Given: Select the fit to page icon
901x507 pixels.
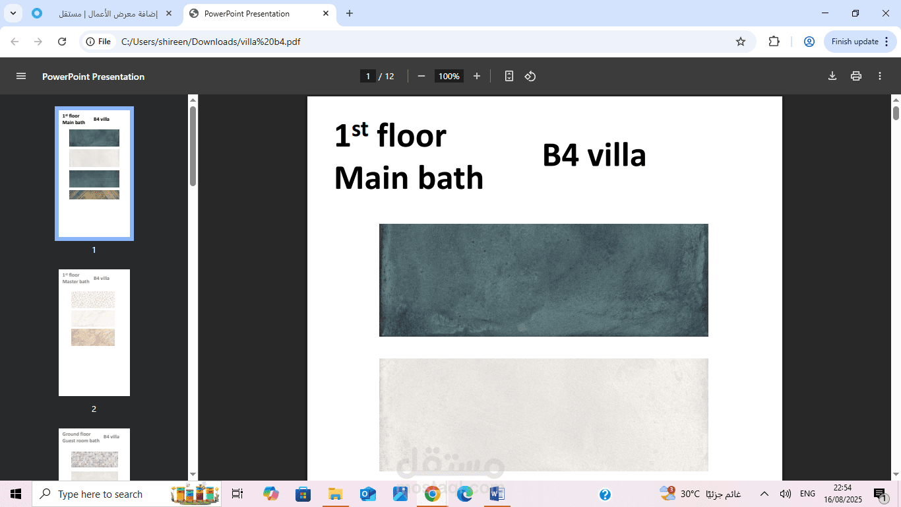Looking at the screenshot, I should tap(508, 76).
